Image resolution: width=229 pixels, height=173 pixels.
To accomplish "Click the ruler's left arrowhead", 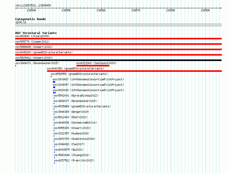I will [x=16, y=8].
